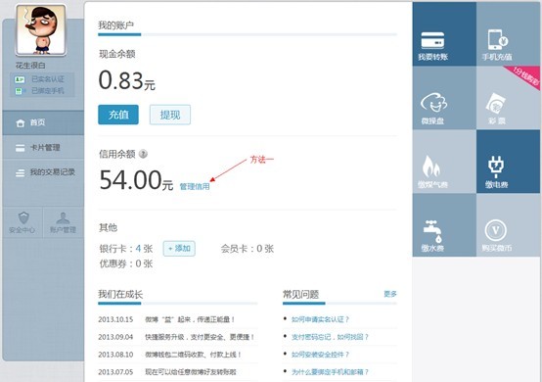The width and height of the screenshot is (542, 382).
Task: Open 我的交易记录 in the sidebar
Action: tap(43, 172)
